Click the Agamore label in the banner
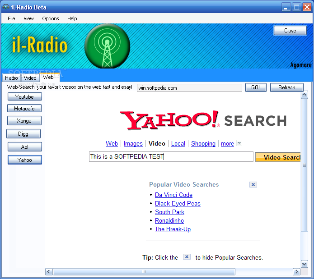The height and width of the screenshot is (279, 314). [301, 65]
